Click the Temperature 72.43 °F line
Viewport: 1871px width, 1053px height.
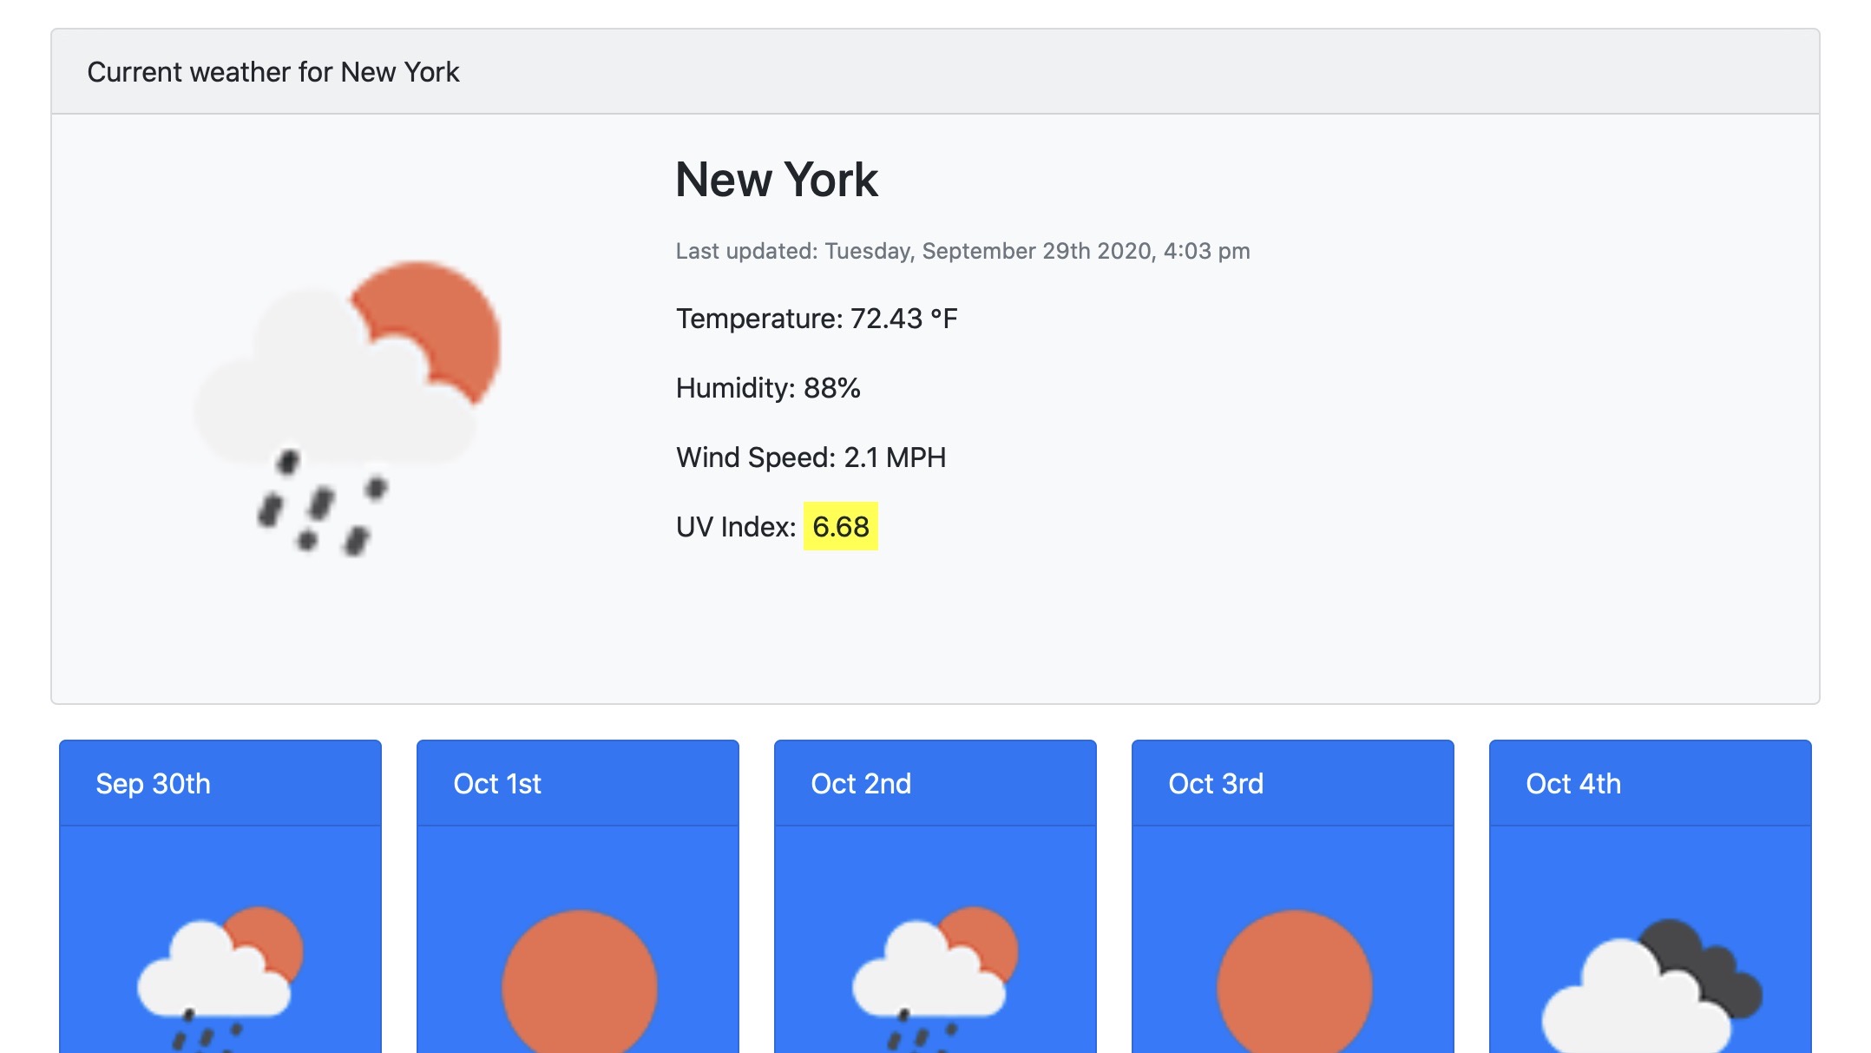click(817, 319)
